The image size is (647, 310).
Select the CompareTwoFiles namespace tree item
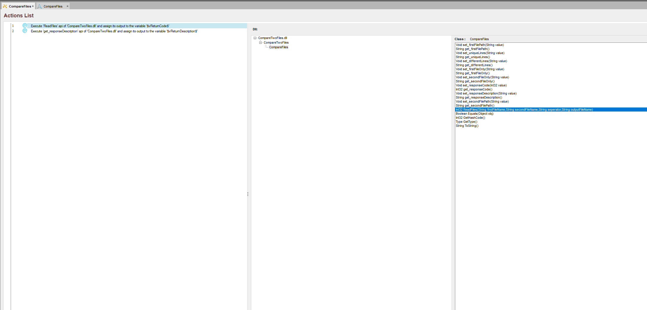pos(276,42)
